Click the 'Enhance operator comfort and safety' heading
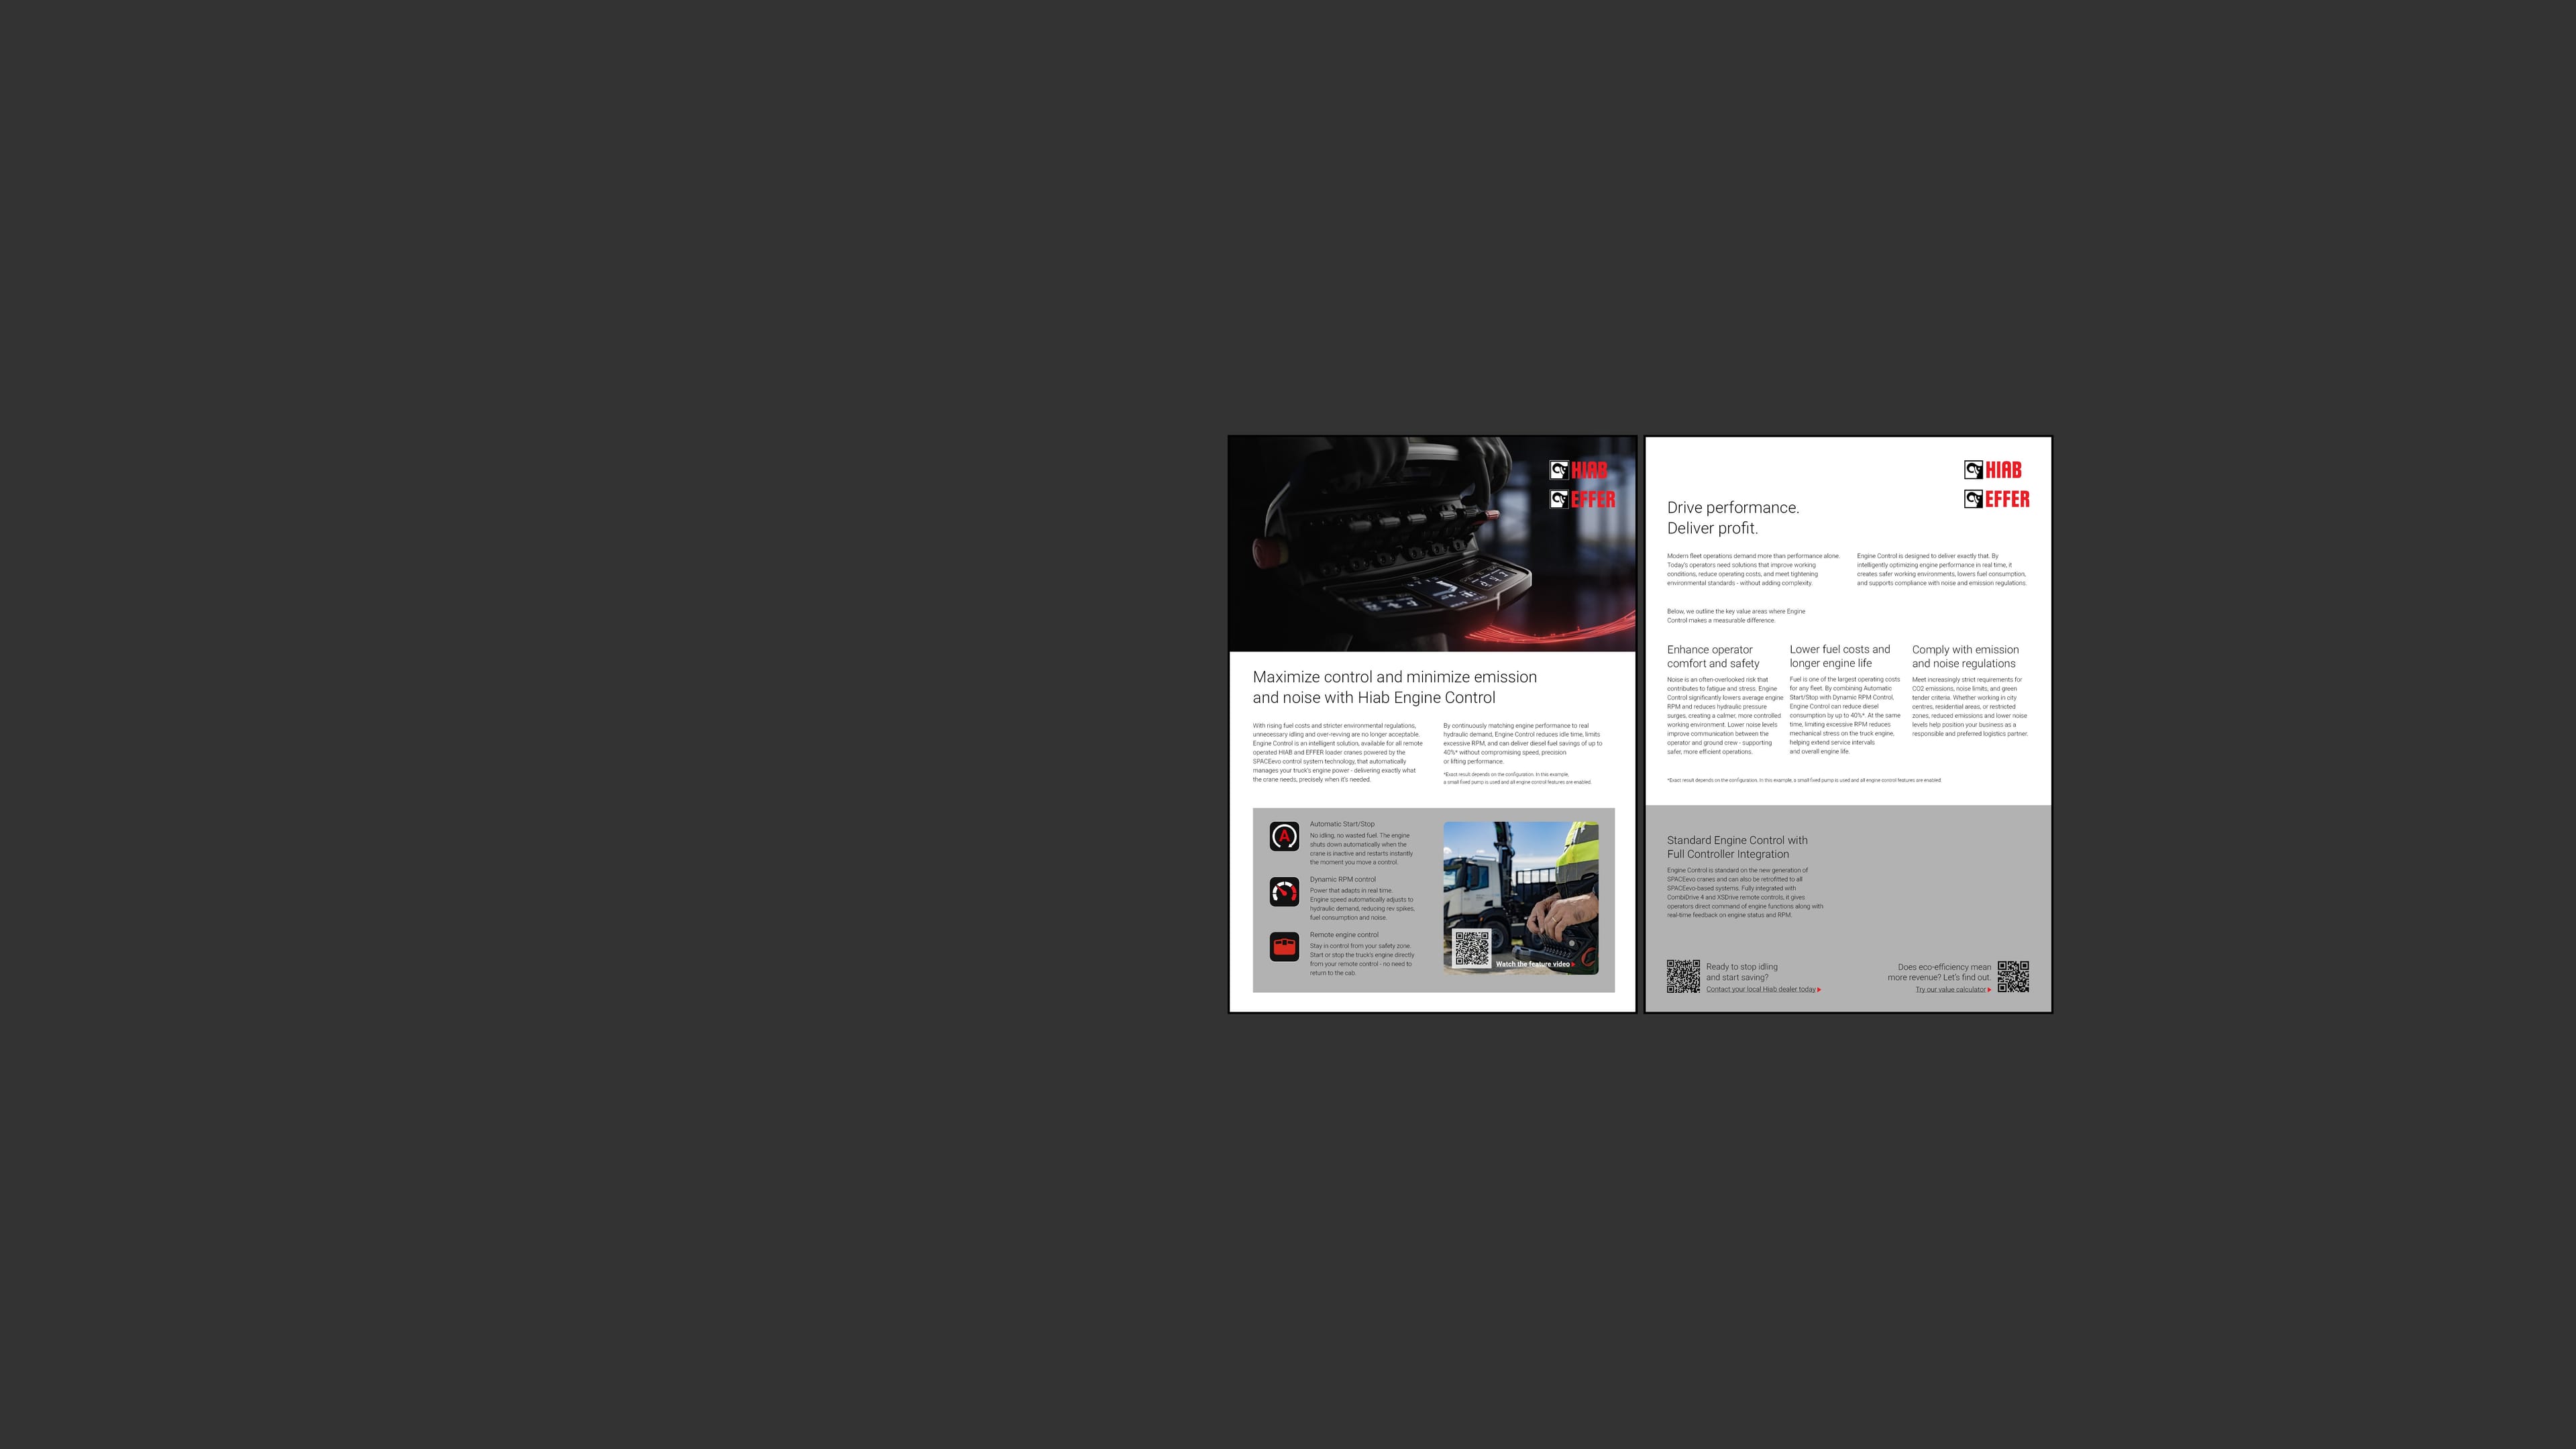The height and width of the screenshot is (1449, 2576). tap(1713, 656)
